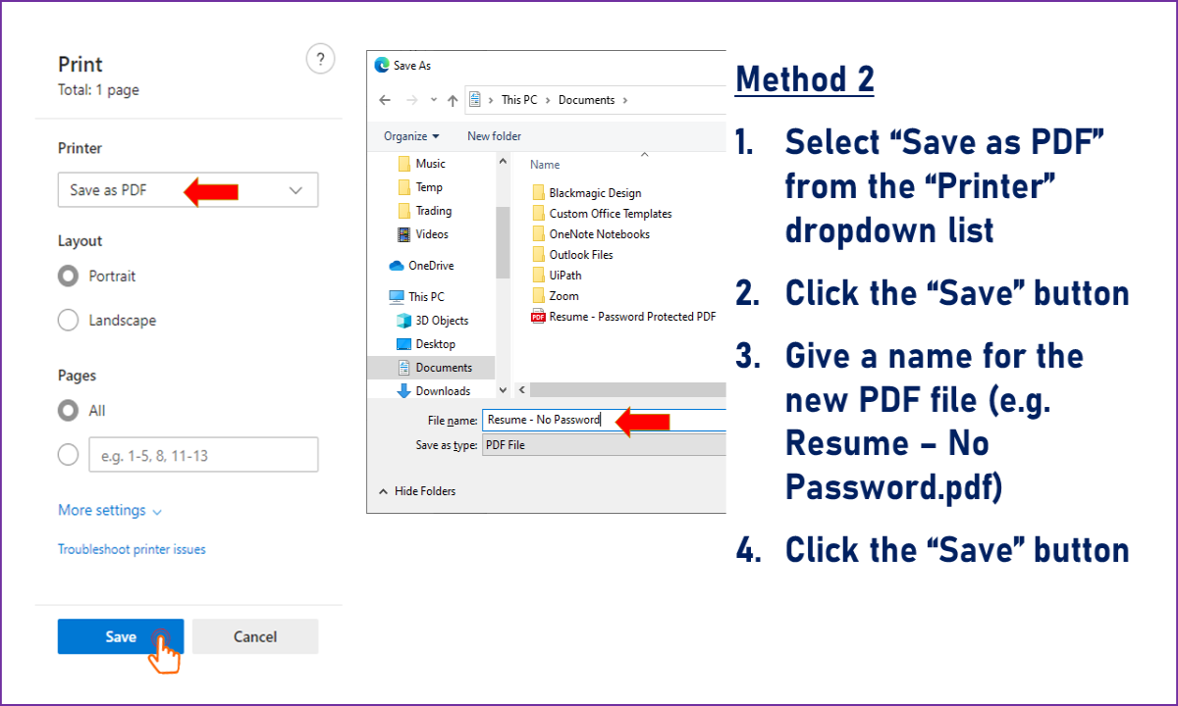Click the help question mark icon

[x=320, y=59]
